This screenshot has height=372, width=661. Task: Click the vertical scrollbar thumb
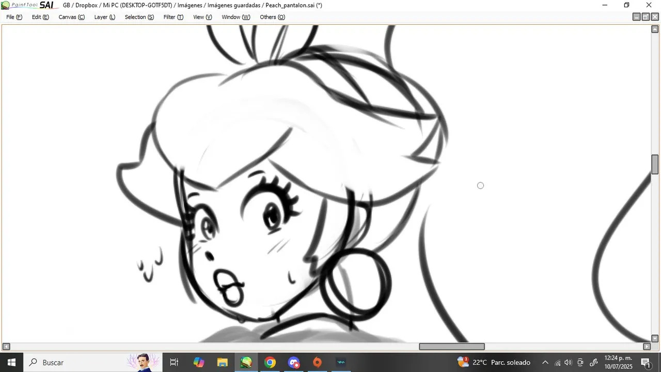[x=655, y=164]
